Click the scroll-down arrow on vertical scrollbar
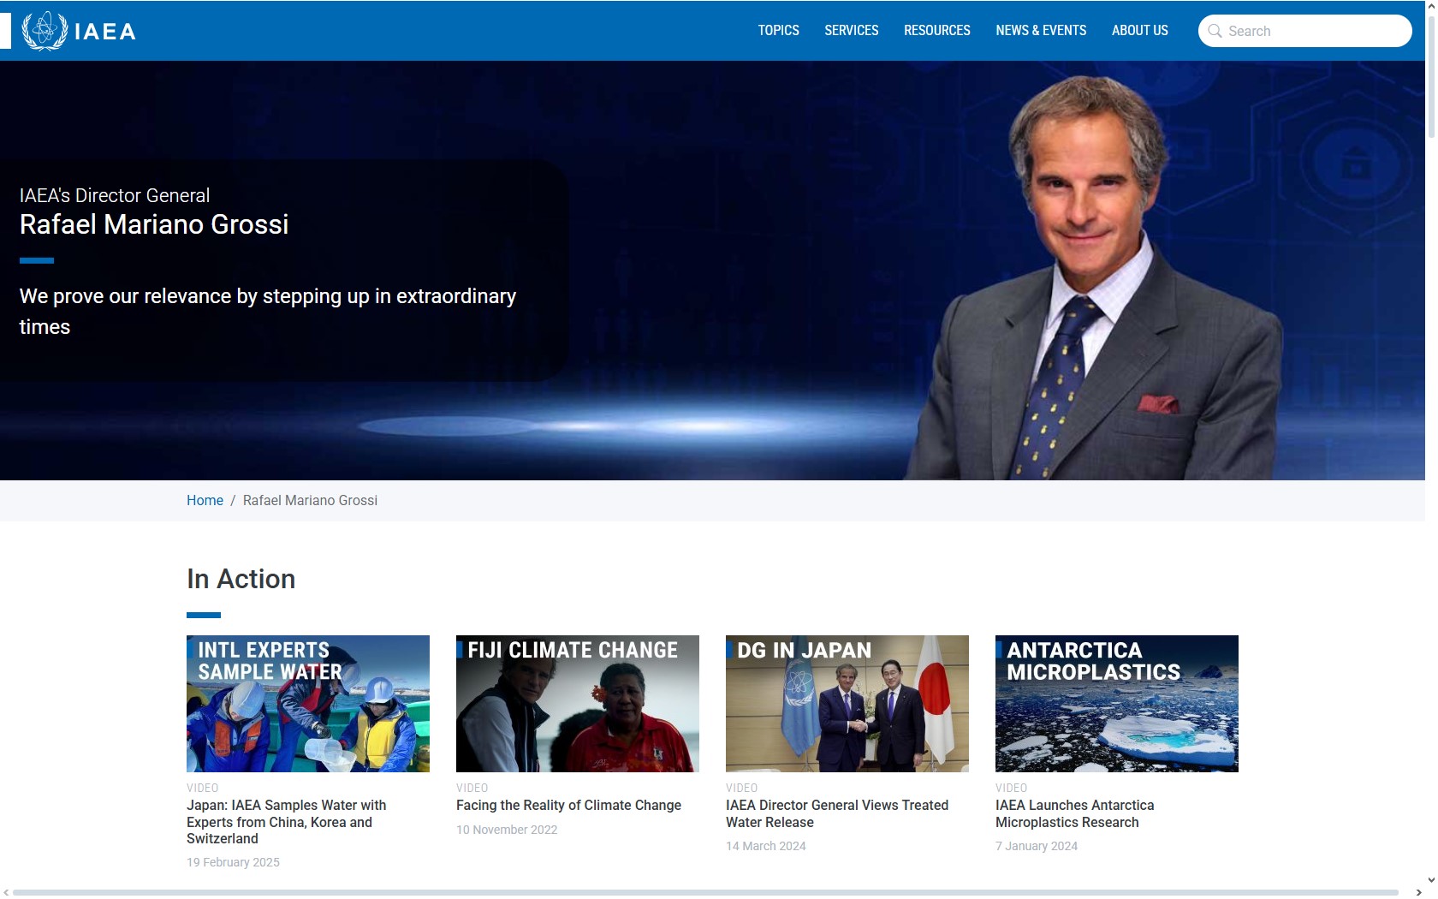Screen dimensions: 1438x899 tap(1431, 879)
